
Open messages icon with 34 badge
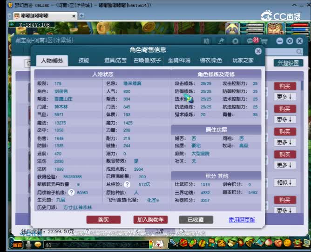(x=252, y=41)
